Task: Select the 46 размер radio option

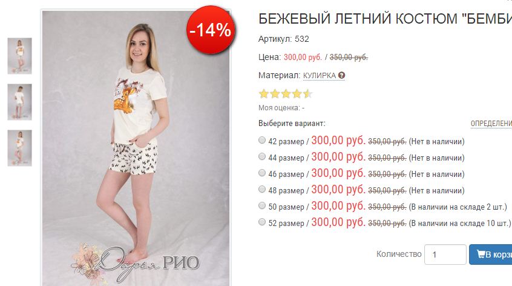Action: click(x=262, y=173)
